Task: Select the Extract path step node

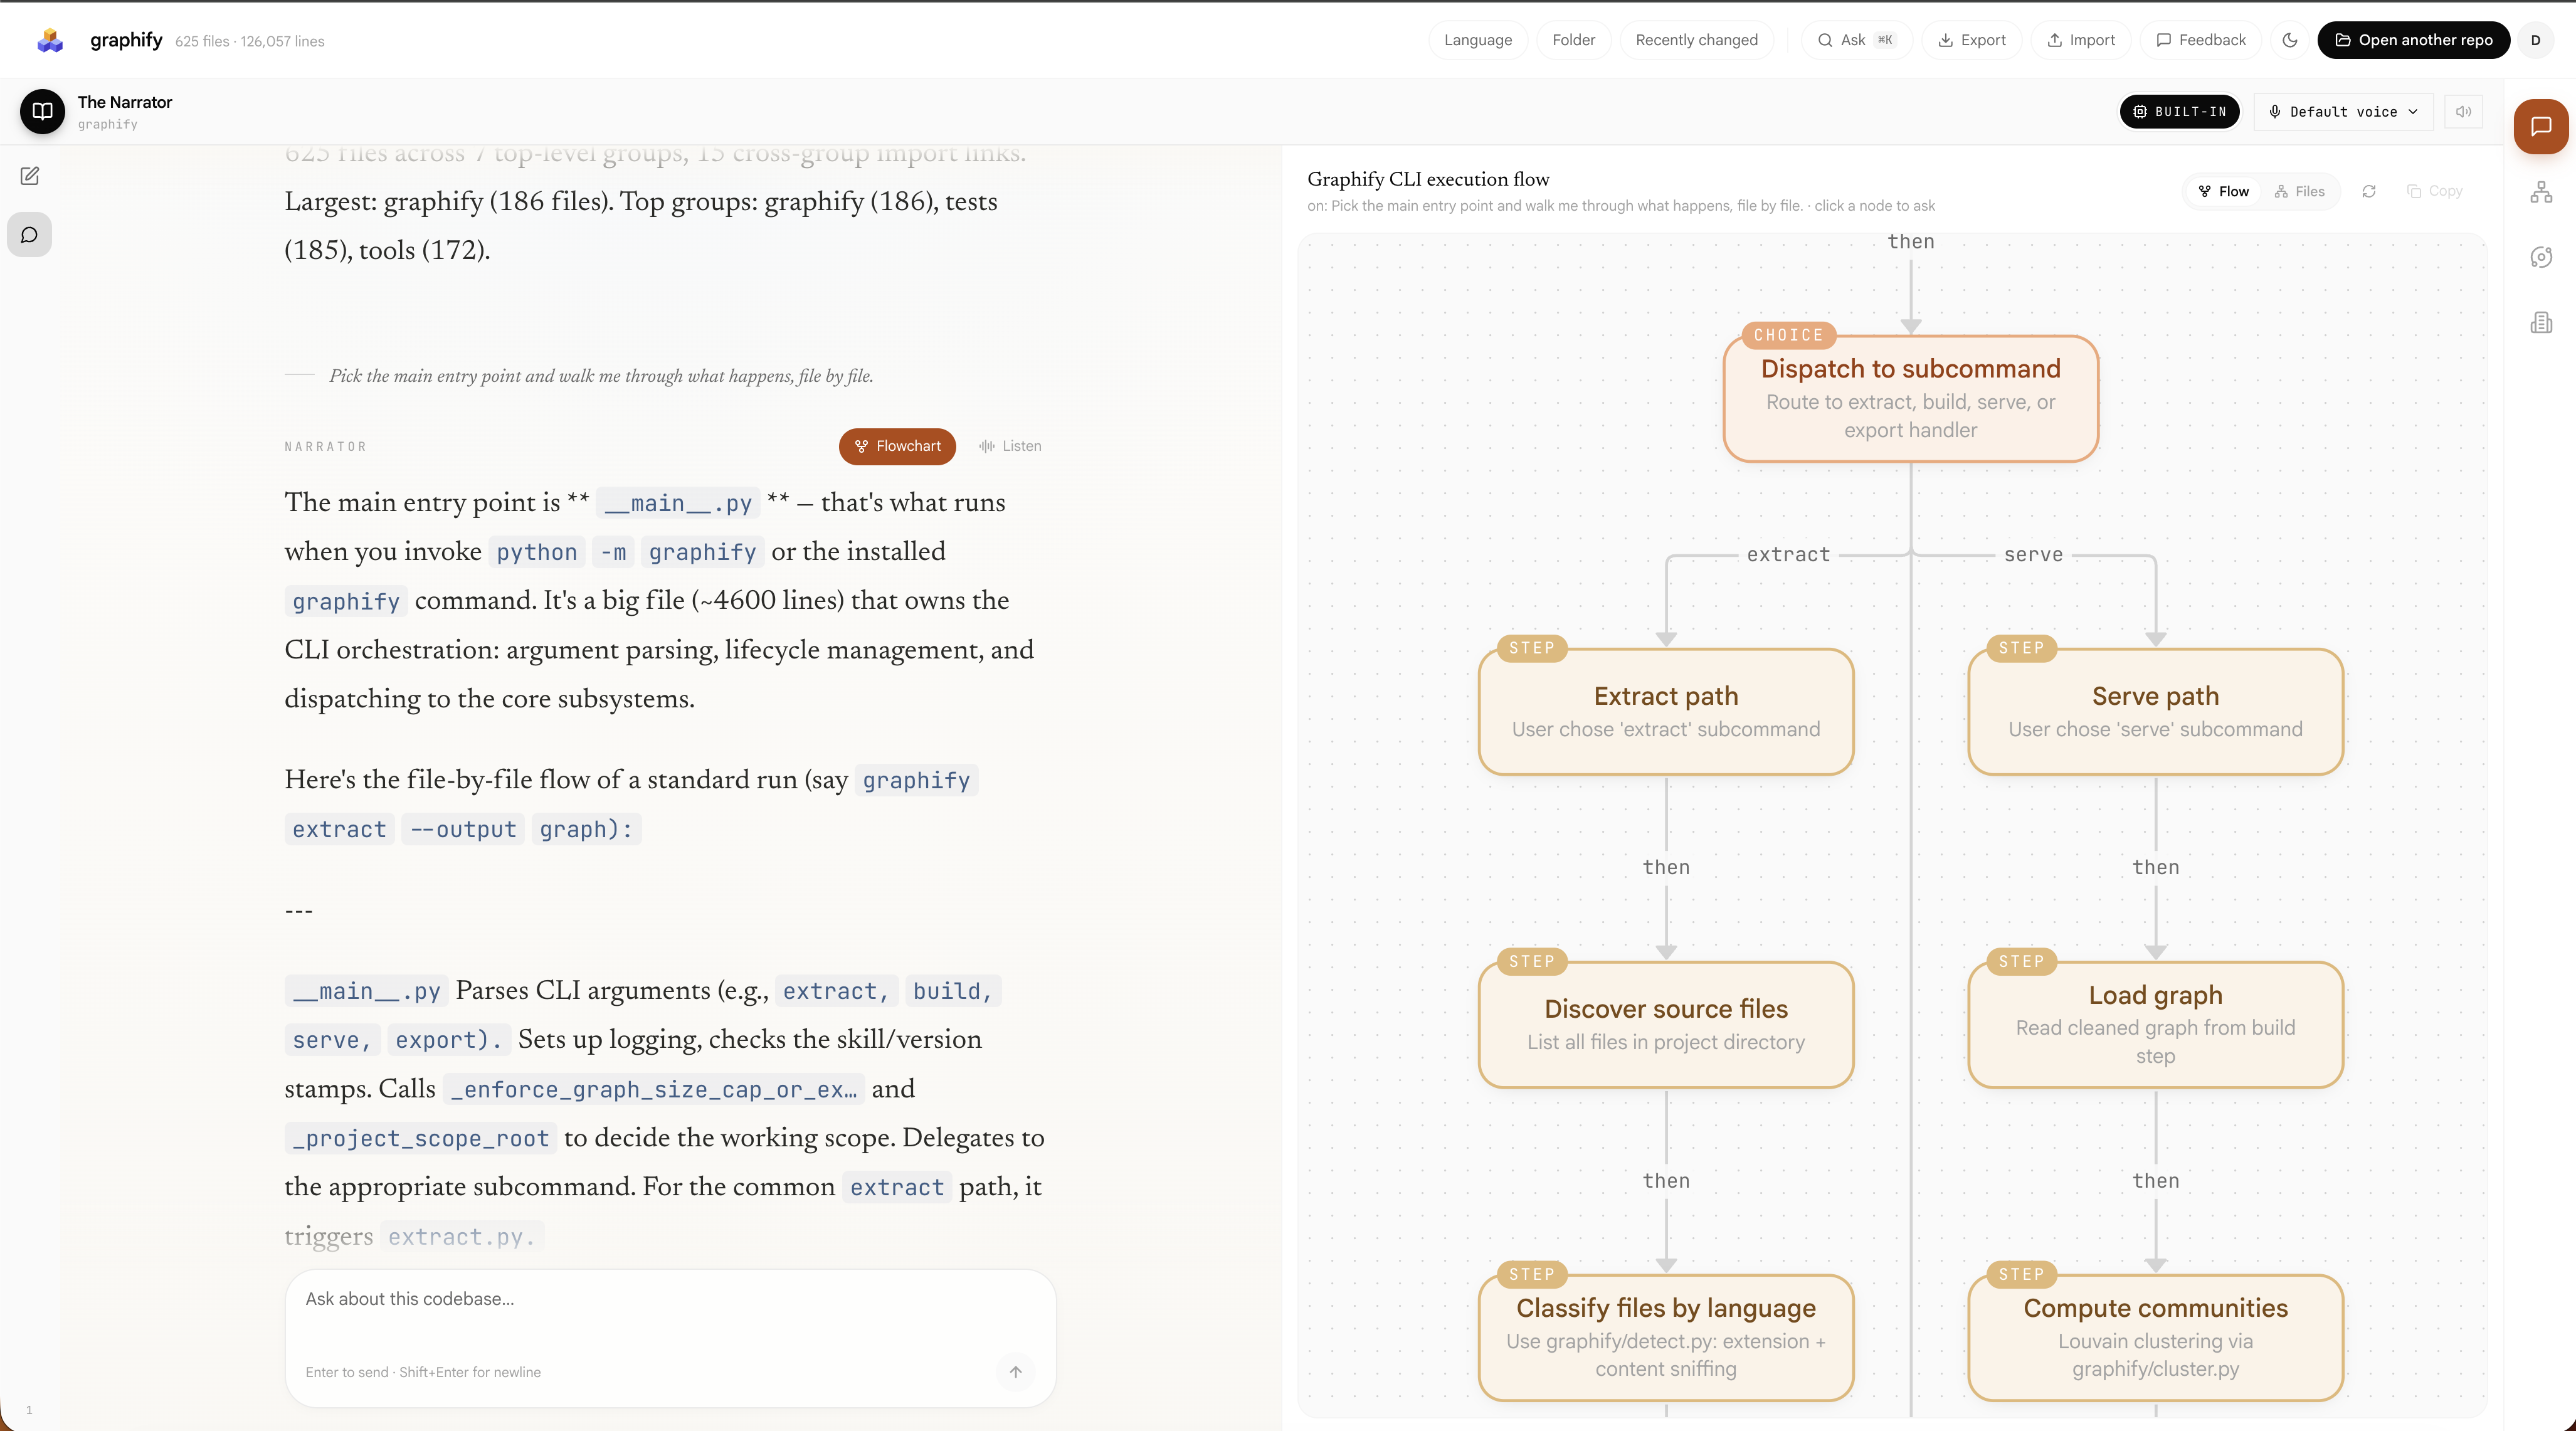Action: coord(1666,711)
